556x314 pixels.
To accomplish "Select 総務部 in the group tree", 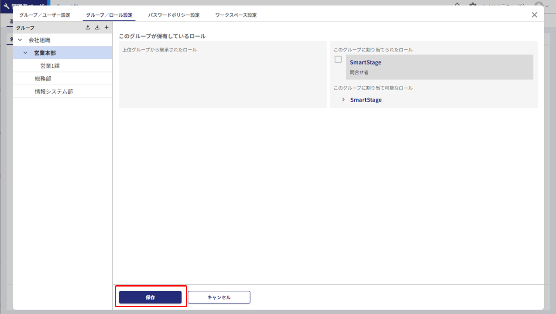I will [43, 79].
